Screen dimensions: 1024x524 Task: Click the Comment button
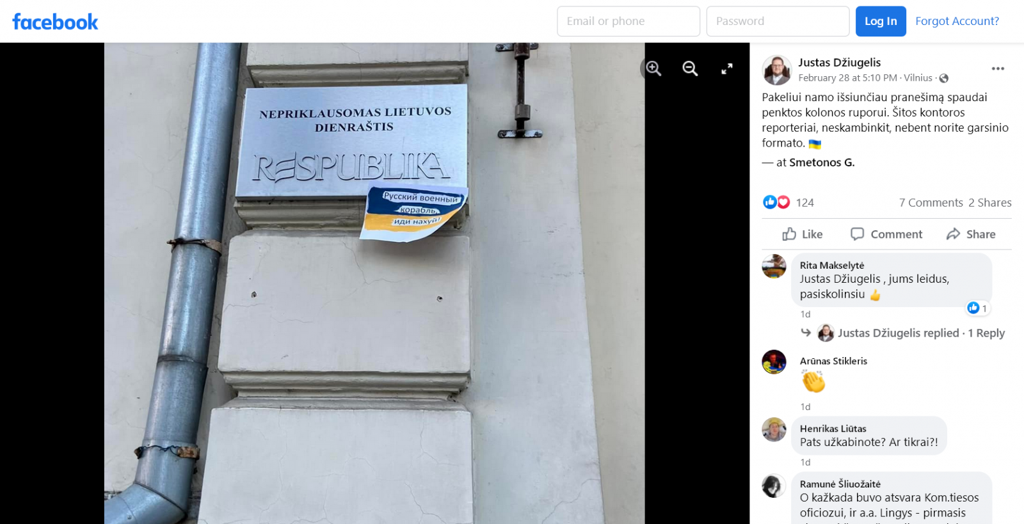886,234
